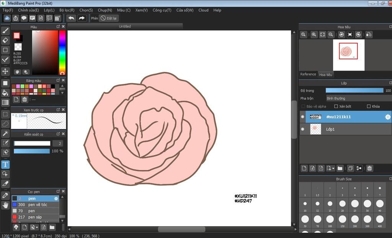Open add layer dropdown arrow

[x=333, y=169]
